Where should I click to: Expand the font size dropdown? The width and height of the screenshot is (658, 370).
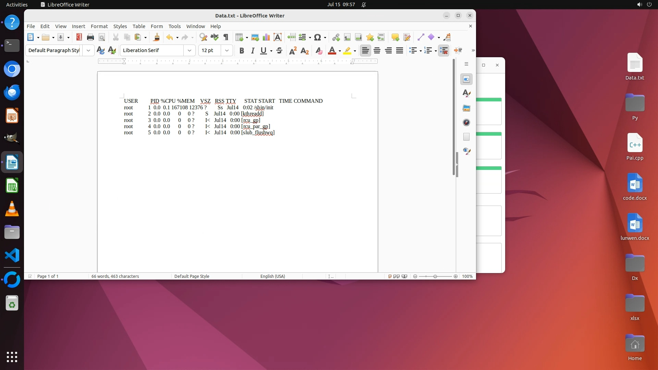[227, 50]
